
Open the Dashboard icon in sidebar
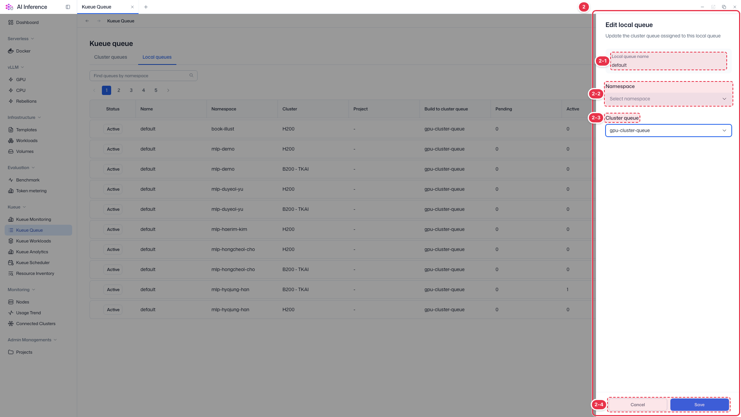11,22
